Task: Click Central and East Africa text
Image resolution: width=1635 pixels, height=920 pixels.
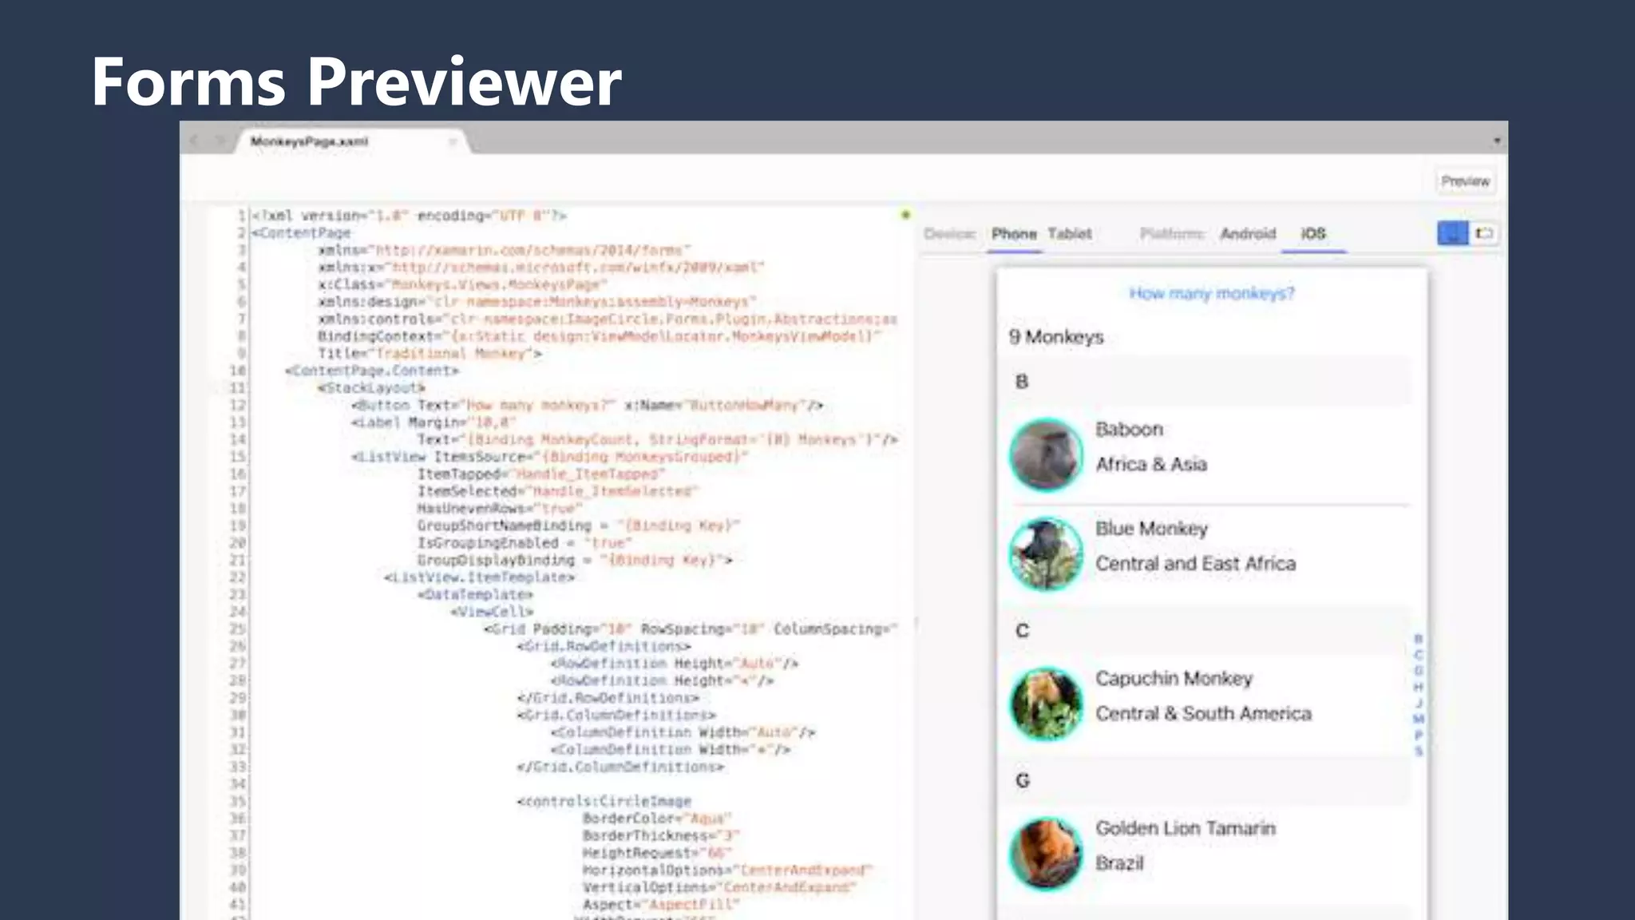Action: (x=1195, y=564)
